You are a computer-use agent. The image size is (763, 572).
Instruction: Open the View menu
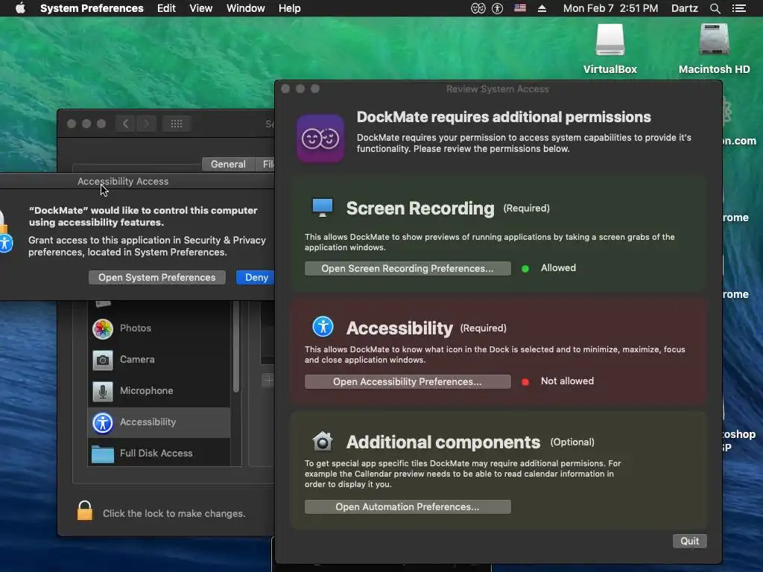(201, 8)
